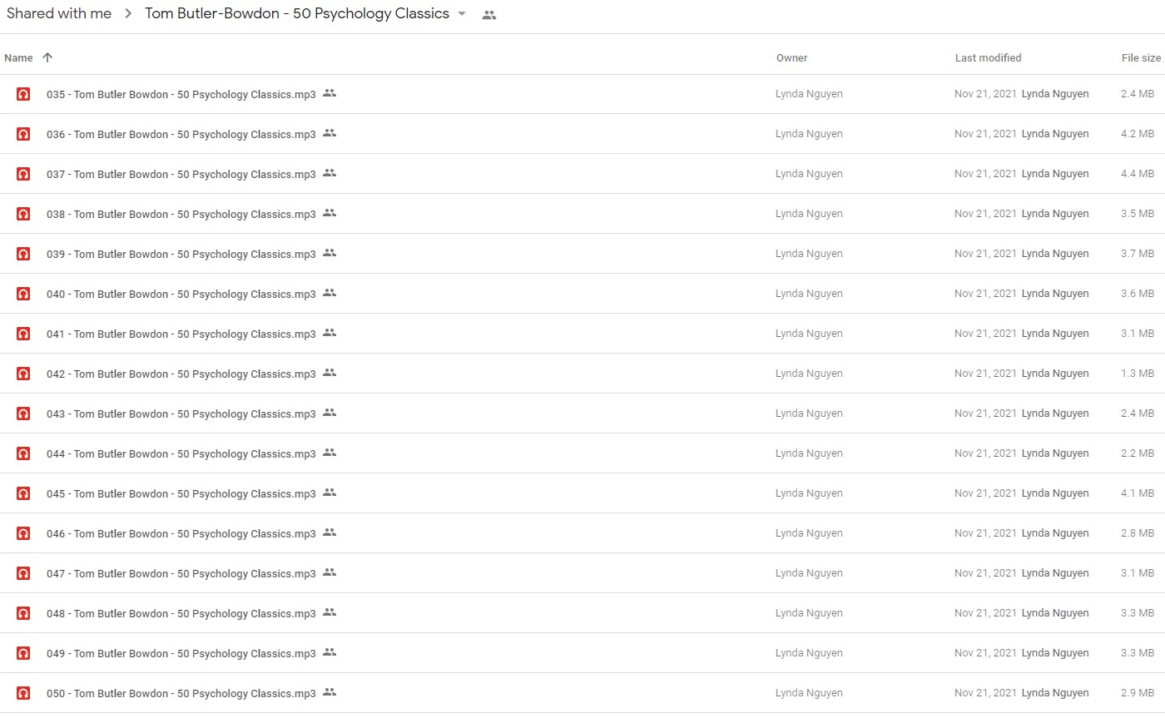The width and height of the screenshot is (1165, 718).
Task: Click the audio icon for file 035
Action: coord(23,94)
